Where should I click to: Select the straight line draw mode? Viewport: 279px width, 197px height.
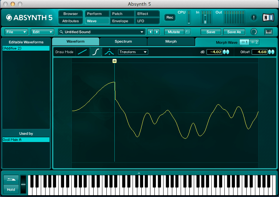[83, 52]
